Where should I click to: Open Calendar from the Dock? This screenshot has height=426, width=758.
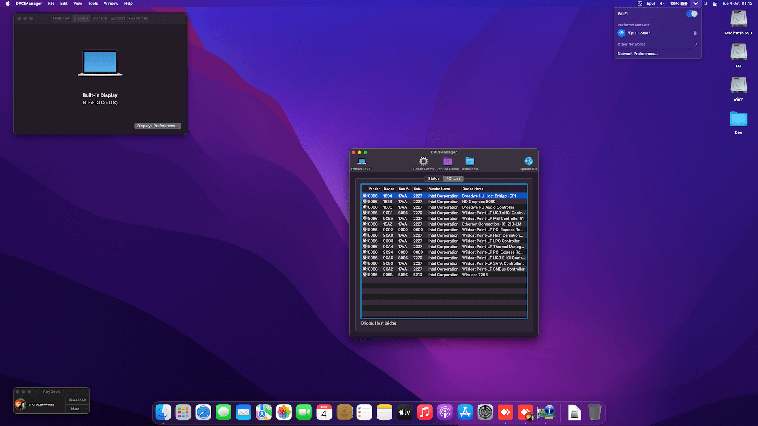pos(324,412)
